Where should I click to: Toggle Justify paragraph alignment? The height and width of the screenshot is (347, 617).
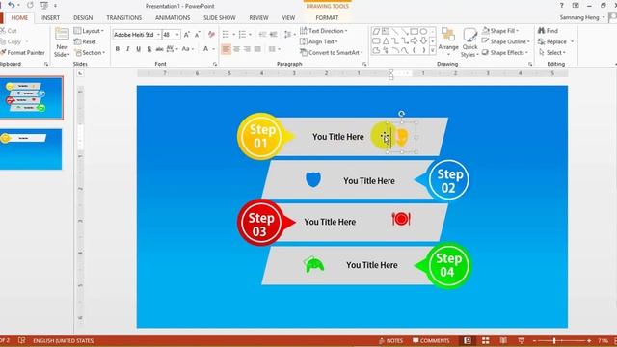[x=257, y=49]
